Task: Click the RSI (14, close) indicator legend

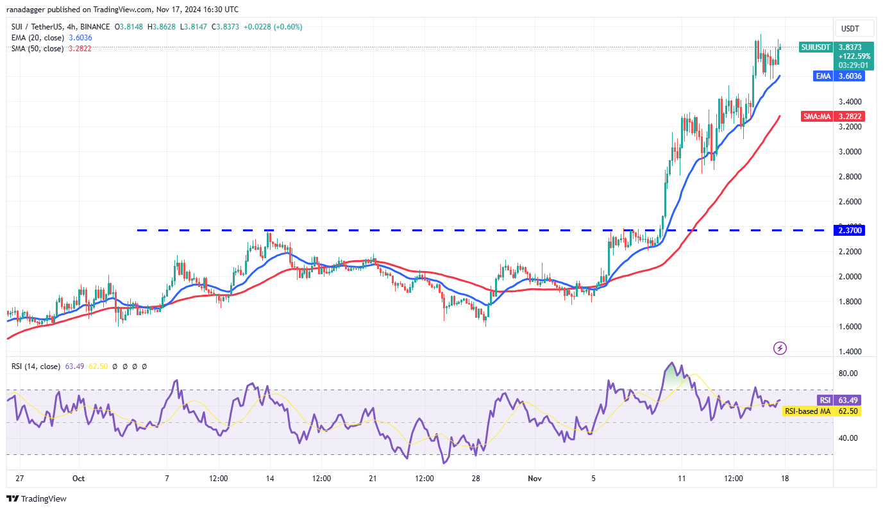Action: coord(35,366)
